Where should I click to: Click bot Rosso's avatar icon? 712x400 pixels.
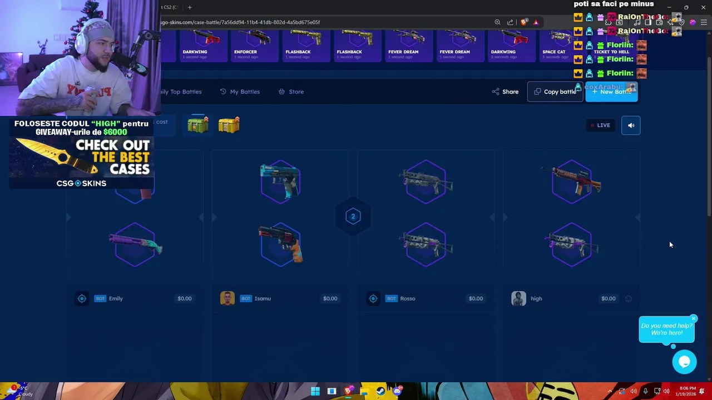tap(373, 298)
